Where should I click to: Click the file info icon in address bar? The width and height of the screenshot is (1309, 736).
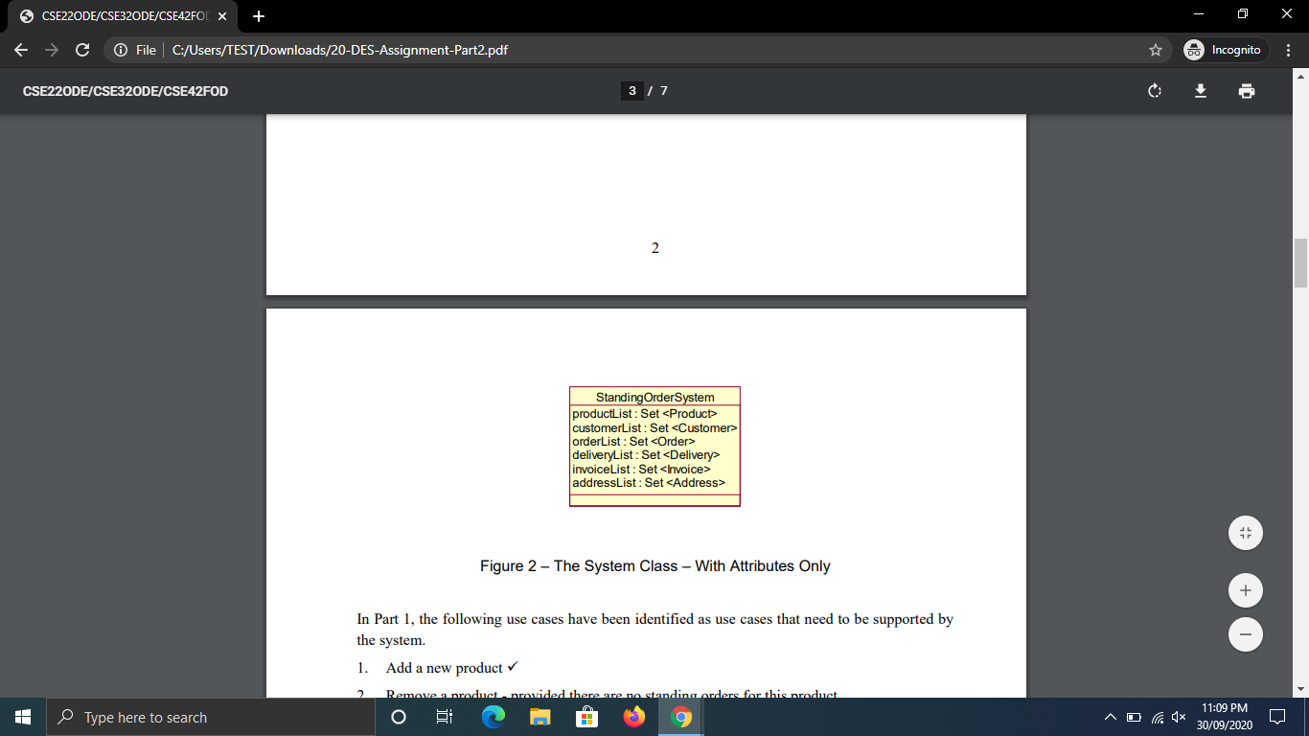coord(120,49)
